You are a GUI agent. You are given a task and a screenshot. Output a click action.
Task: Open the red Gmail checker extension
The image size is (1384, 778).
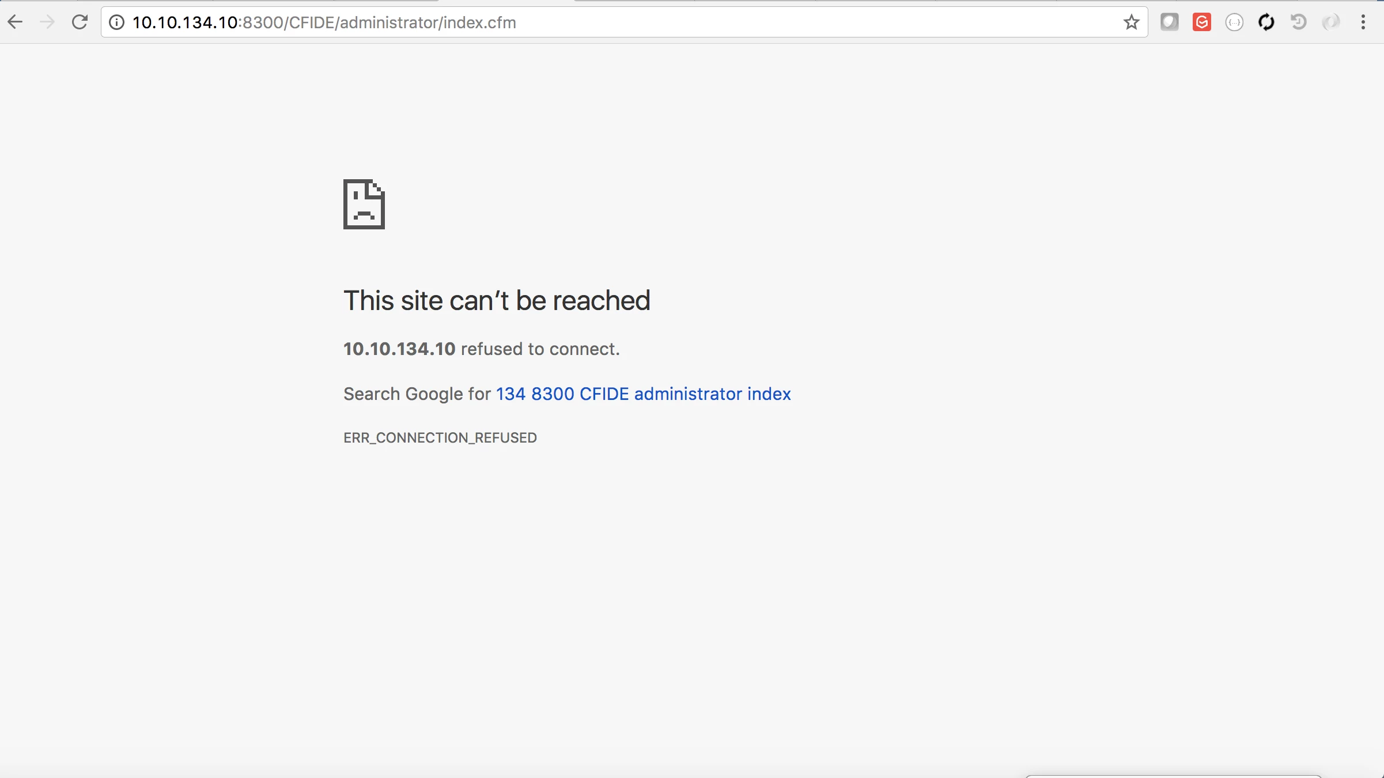1201,22
